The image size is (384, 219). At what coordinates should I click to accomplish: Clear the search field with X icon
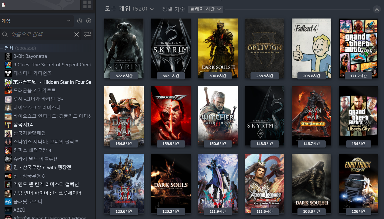(77, 34)
